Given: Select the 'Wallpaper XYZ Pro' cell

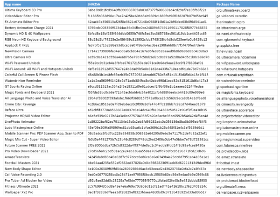Looking at the screenshot, I should [45, 192].
